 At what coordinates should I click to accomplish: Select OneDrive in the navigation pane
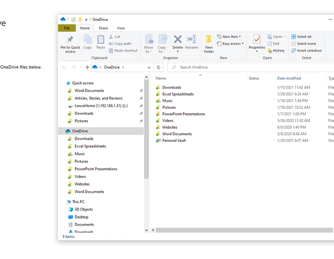pyautogui.click(x=101, y=131)
